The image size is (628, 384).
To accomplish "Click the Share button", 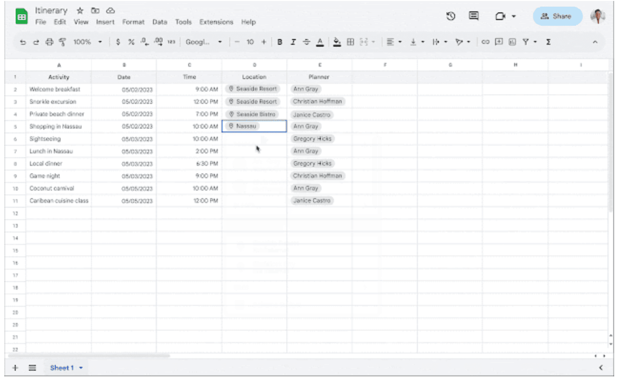I will pos(557,16).
